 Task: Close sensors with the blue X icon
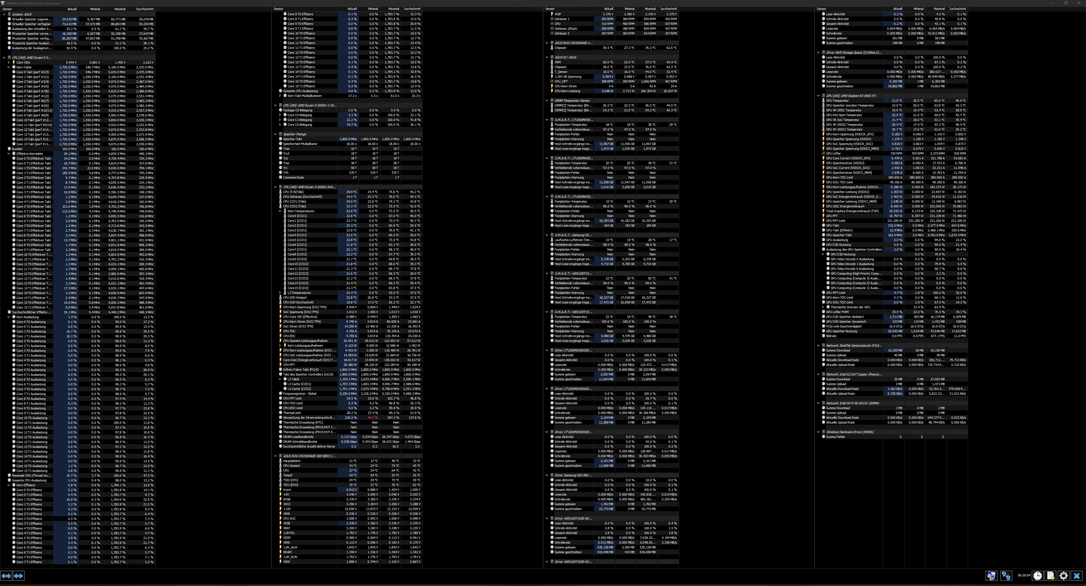[x=1077, y=576]
